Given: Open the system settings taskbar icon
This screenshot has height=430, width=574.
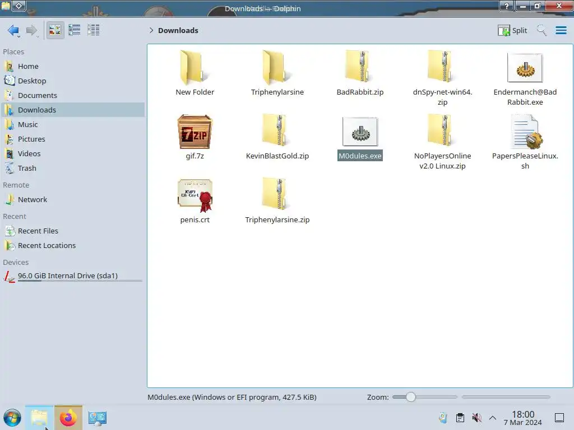Looking at the screenshot, I should (97, 418).
